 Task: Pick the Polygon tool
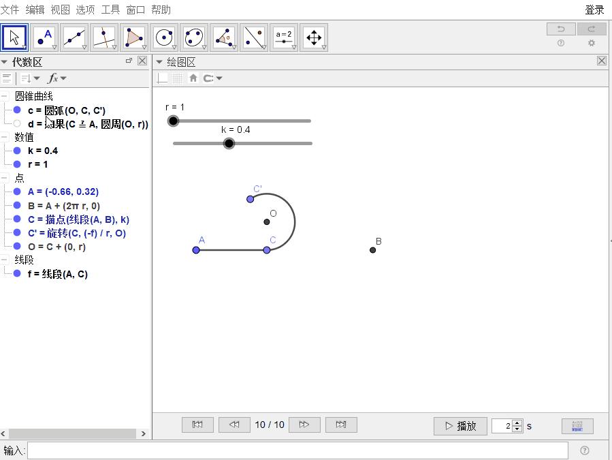pos(134,37)
